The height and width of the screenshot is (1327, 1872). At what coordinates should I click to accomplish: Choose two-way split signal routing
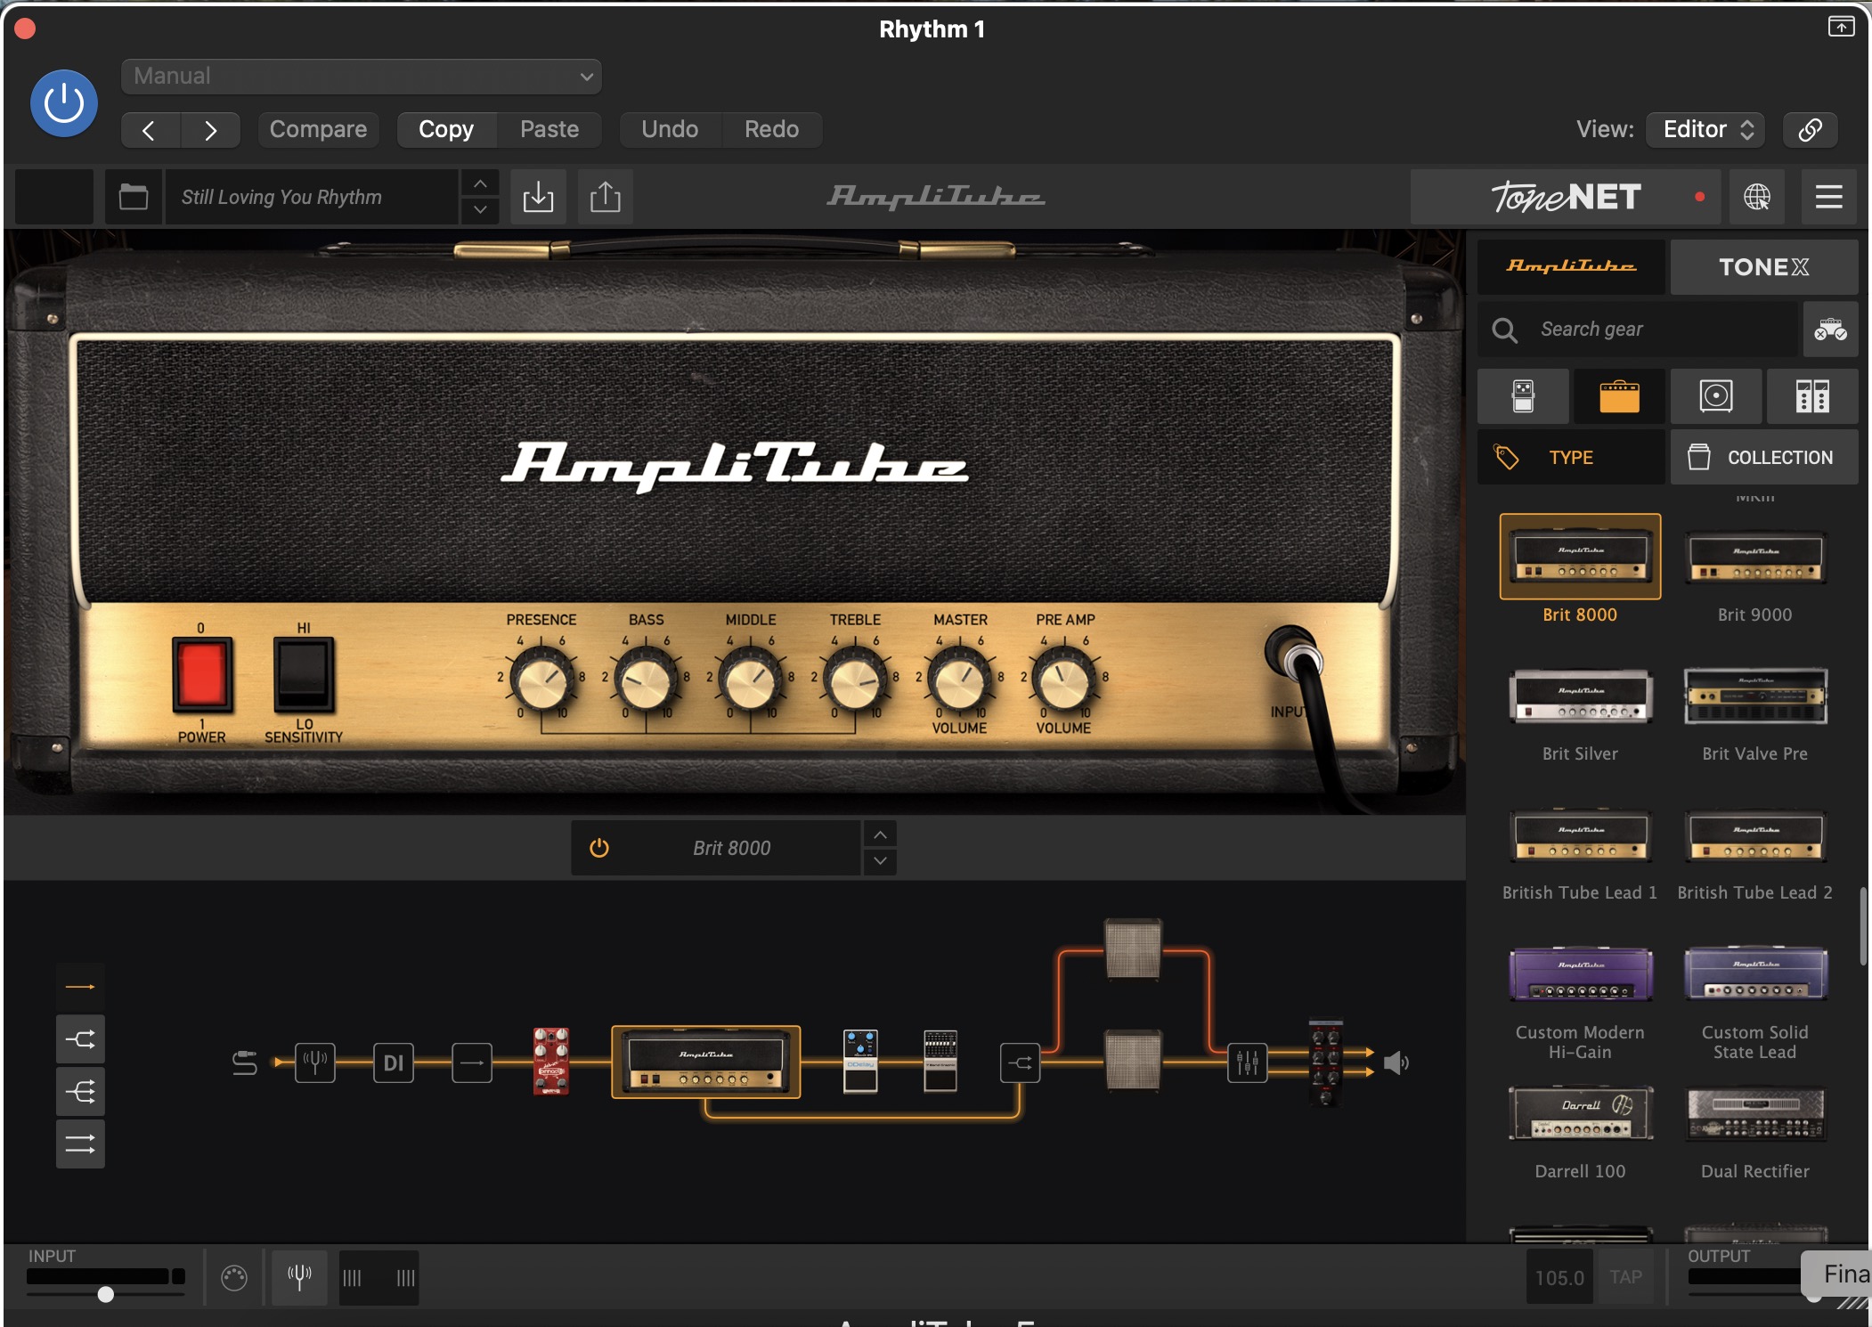pyautogui.click(x=80, y=1039)
